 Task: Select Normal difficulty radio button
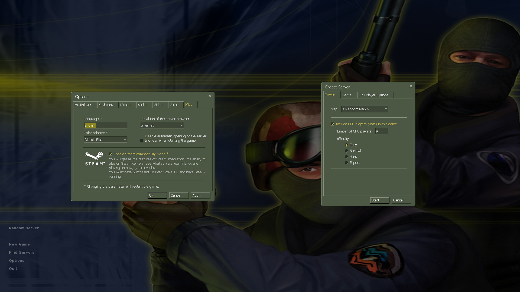pos(346,151)
